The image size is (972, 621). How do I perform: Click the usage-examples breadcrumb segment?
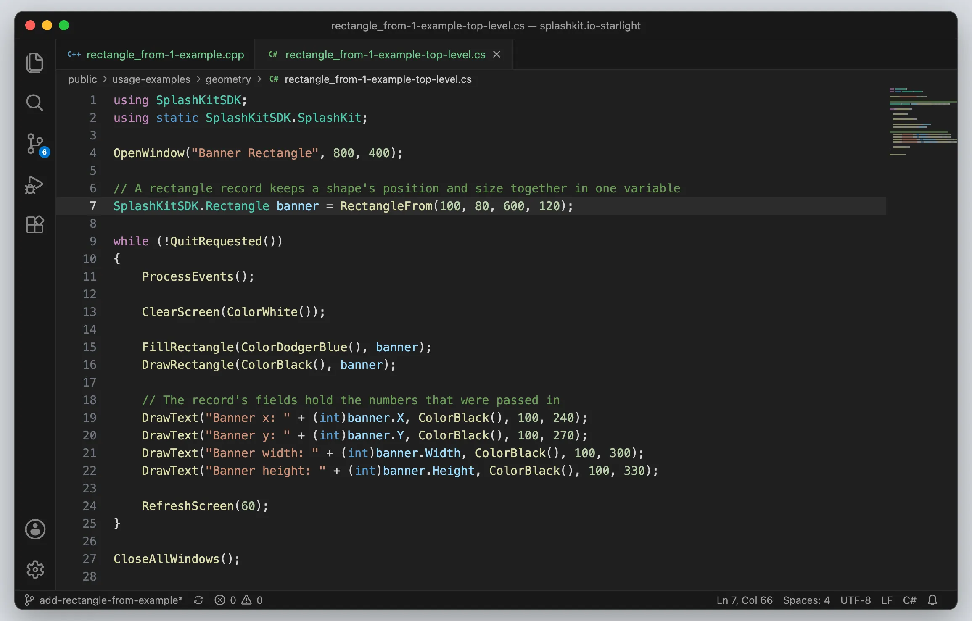pyautogui.click(x=151, y=79)
